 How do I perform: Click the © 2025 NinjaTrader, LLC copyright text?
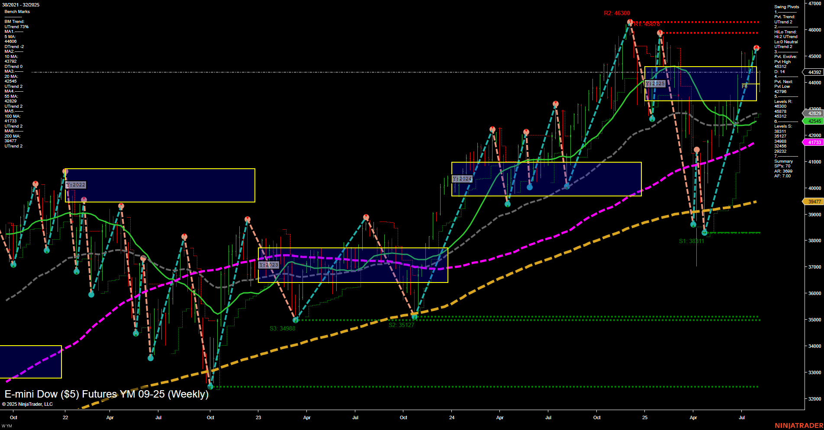point(28,404)
